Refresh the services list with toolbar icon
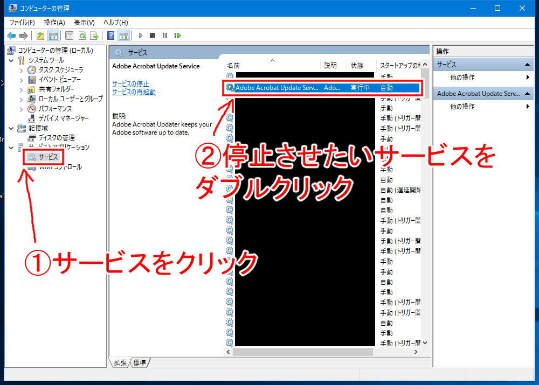Image resolution: width=539 pixels, height=385 pixels. [82, 36]
